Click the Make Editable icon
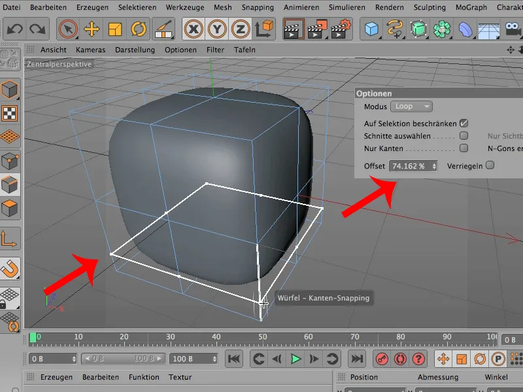Screen dimensions: 523x392 click(10, 60)
